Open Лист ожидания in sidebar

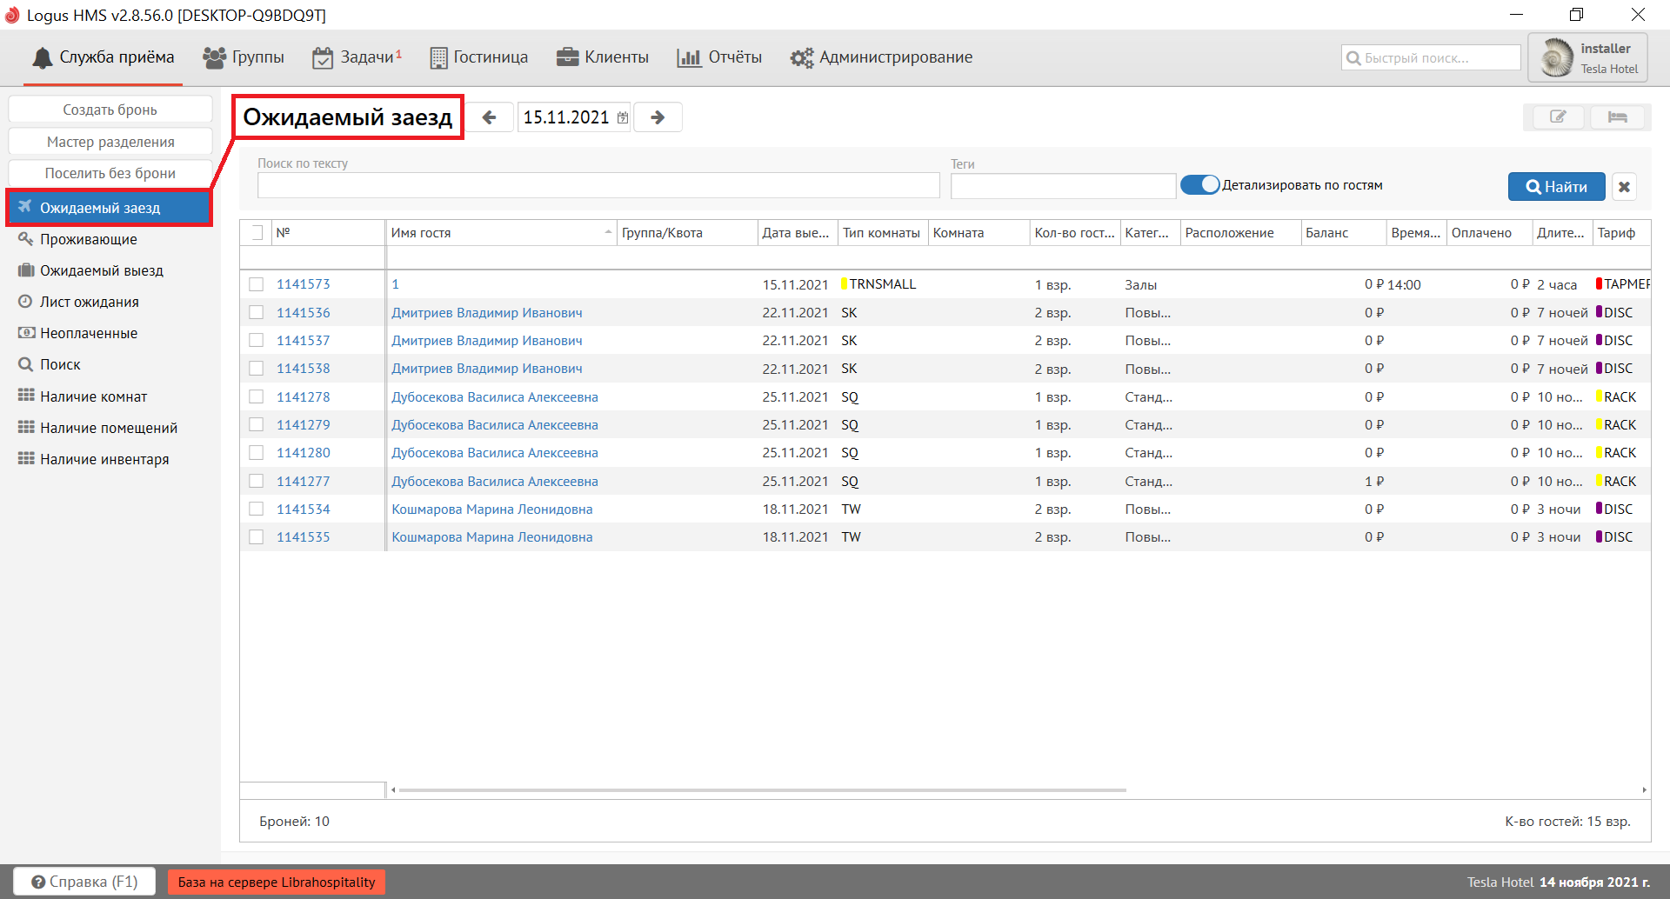pos(89,302)
